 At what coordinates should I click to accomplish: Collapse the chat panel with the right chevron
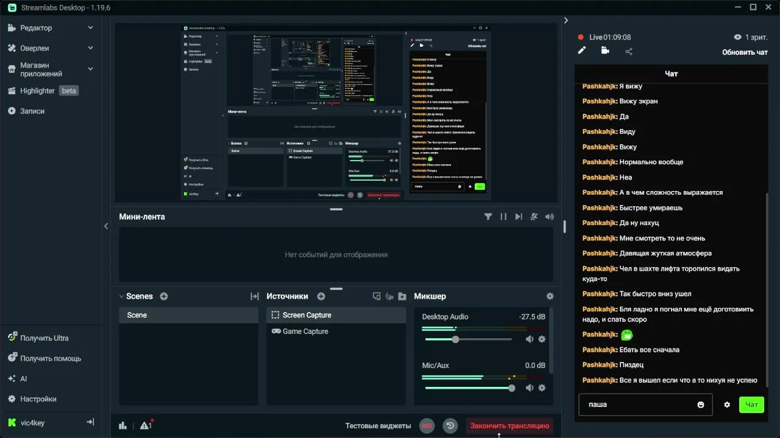565,21
